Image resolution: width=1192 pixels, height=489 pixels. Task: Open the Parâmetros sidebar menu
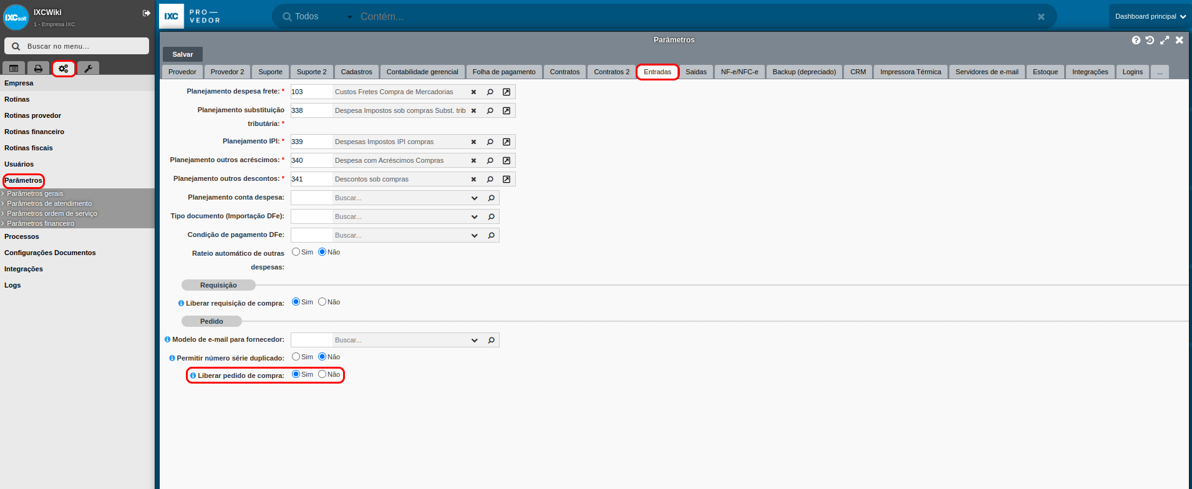tap(23, 180)
